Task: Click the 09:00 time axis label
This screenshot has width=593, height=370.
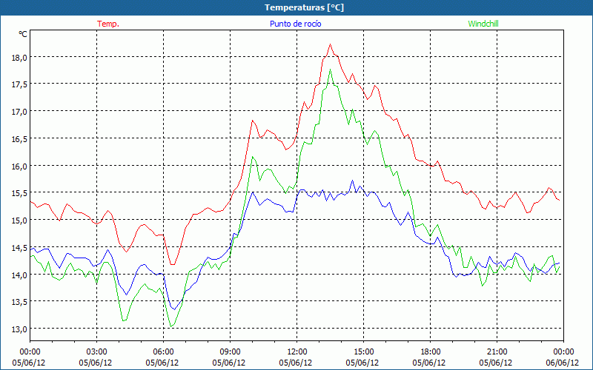Action: pyautogui.click(x=230, y=352)
